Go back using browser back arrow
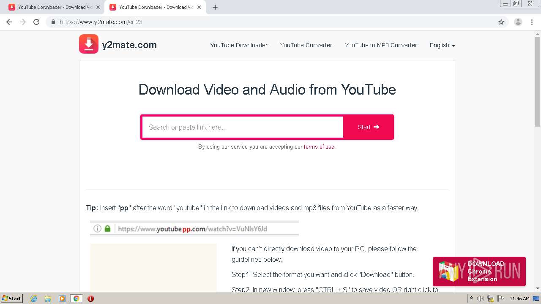Viewport: 541px width, 304px height. pos(9,22)
